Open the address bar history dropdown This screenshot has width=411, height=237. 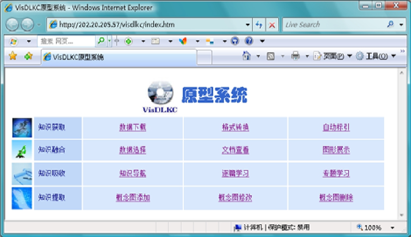click(x=248, y=25)
